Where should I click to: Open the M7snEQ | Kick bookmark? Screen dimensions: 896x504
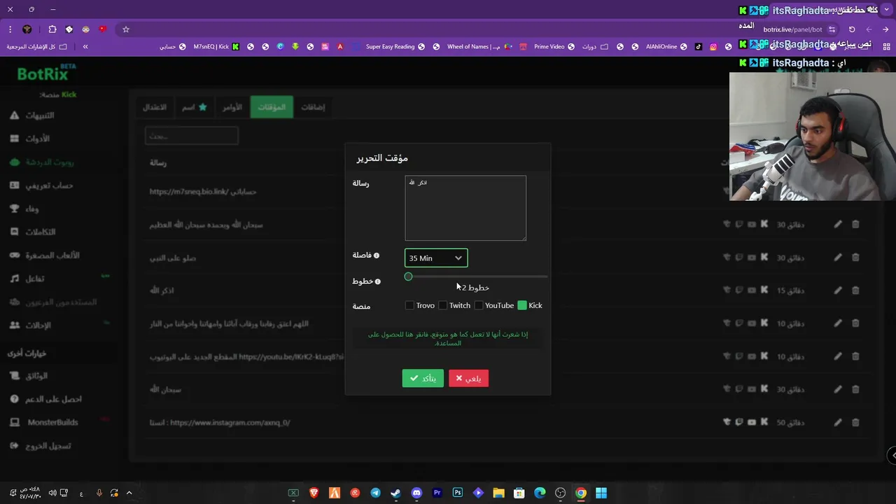tap(216, 46)
